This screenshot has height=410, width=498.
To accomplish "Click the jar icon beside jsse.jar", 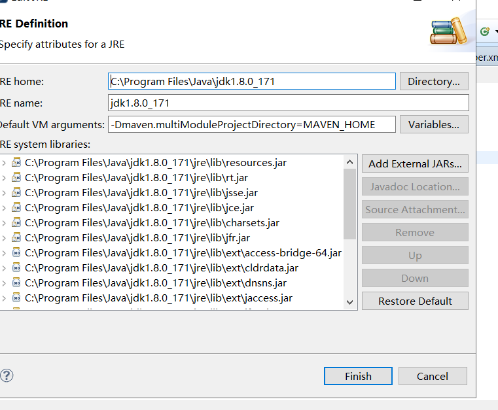I will point(16,193).
